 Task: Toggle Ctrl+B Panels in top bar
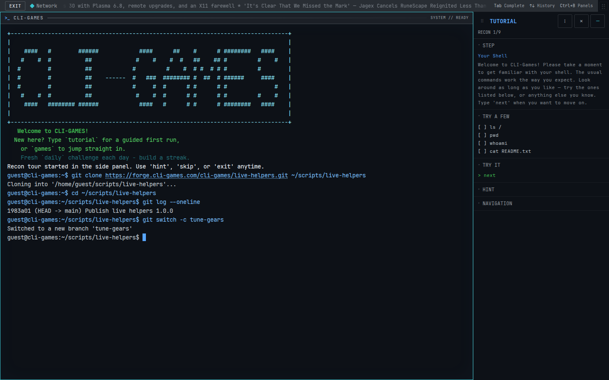point(576,6)
